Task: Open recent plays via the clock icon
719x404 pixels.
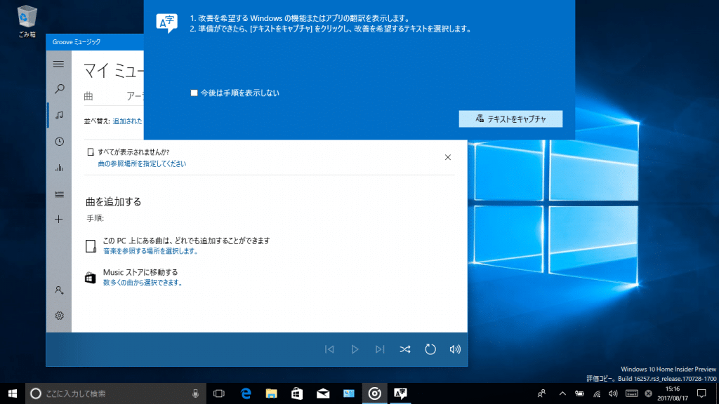Action: pos(59,142)
